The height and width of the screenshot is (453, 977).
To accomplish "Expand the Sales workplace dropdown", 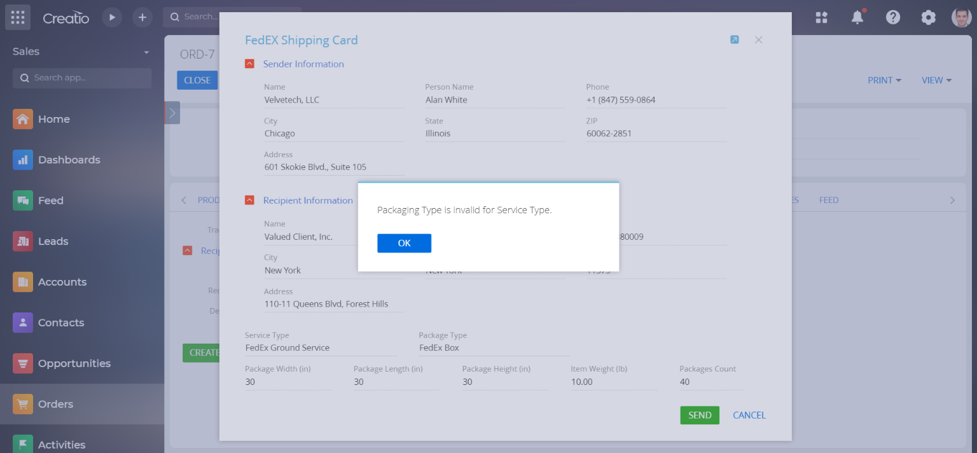I will 146,52.
